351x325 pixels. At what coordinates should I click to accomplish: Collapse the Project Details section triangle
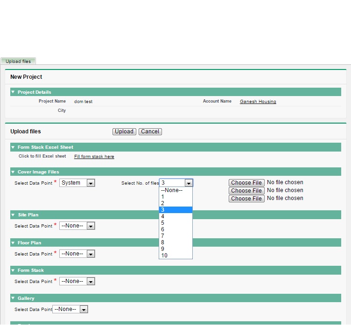coord(13,92)
